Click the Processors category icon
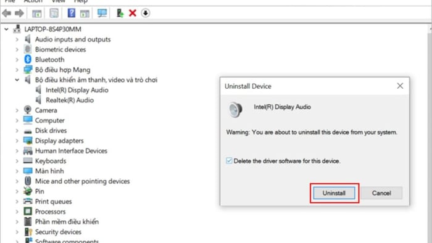The width and height of the screenshot is (432, 243). coord(28,212)
